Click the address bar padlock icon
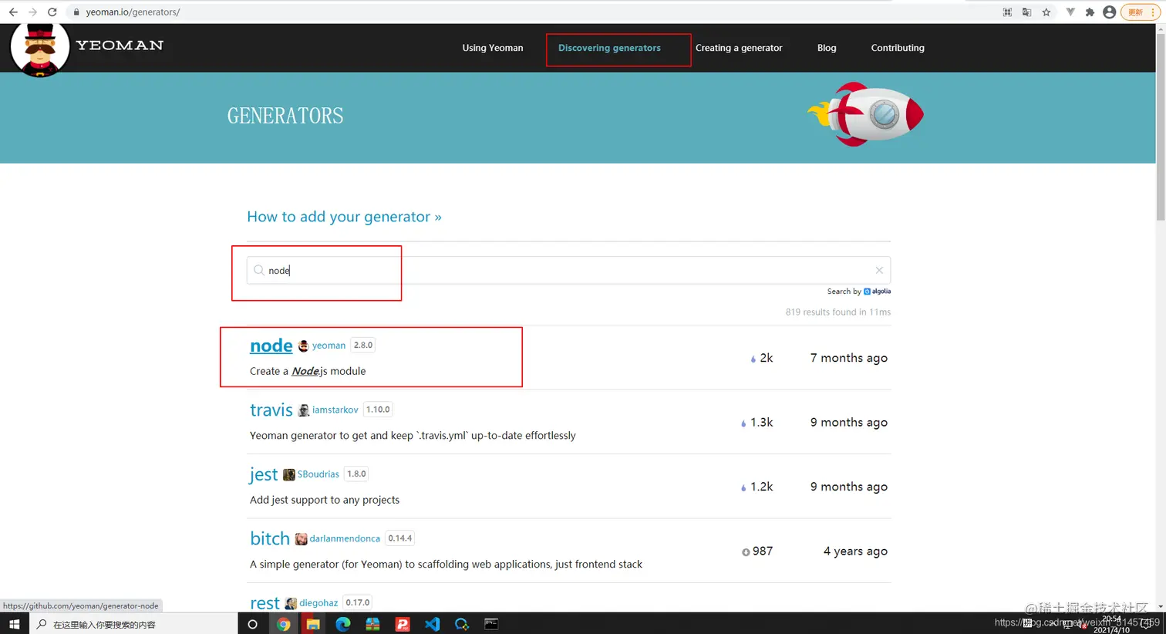This screenshot has height=634, width=1166. click(x=76, y=12)
